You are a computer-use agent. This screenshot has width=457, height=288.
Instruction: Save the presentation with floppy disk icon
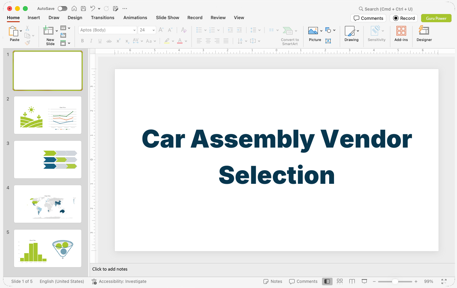pyautogui.click(x=83, y=9)
